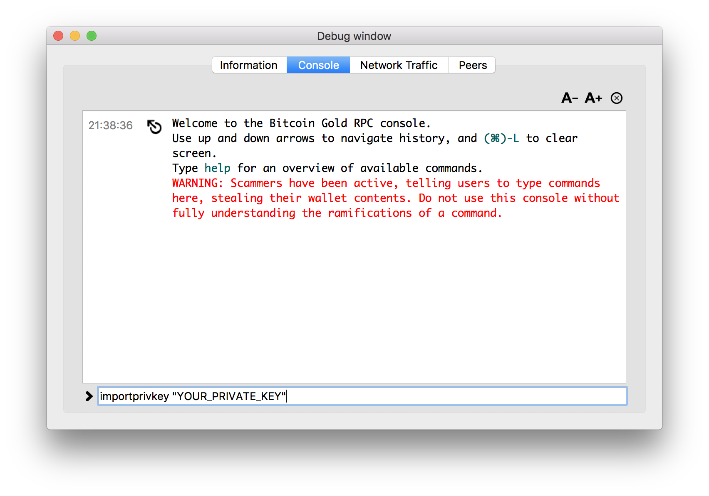The image size is (709, 496).
Task: Close the Debug window with red button
Action: (x=58, y=36)
